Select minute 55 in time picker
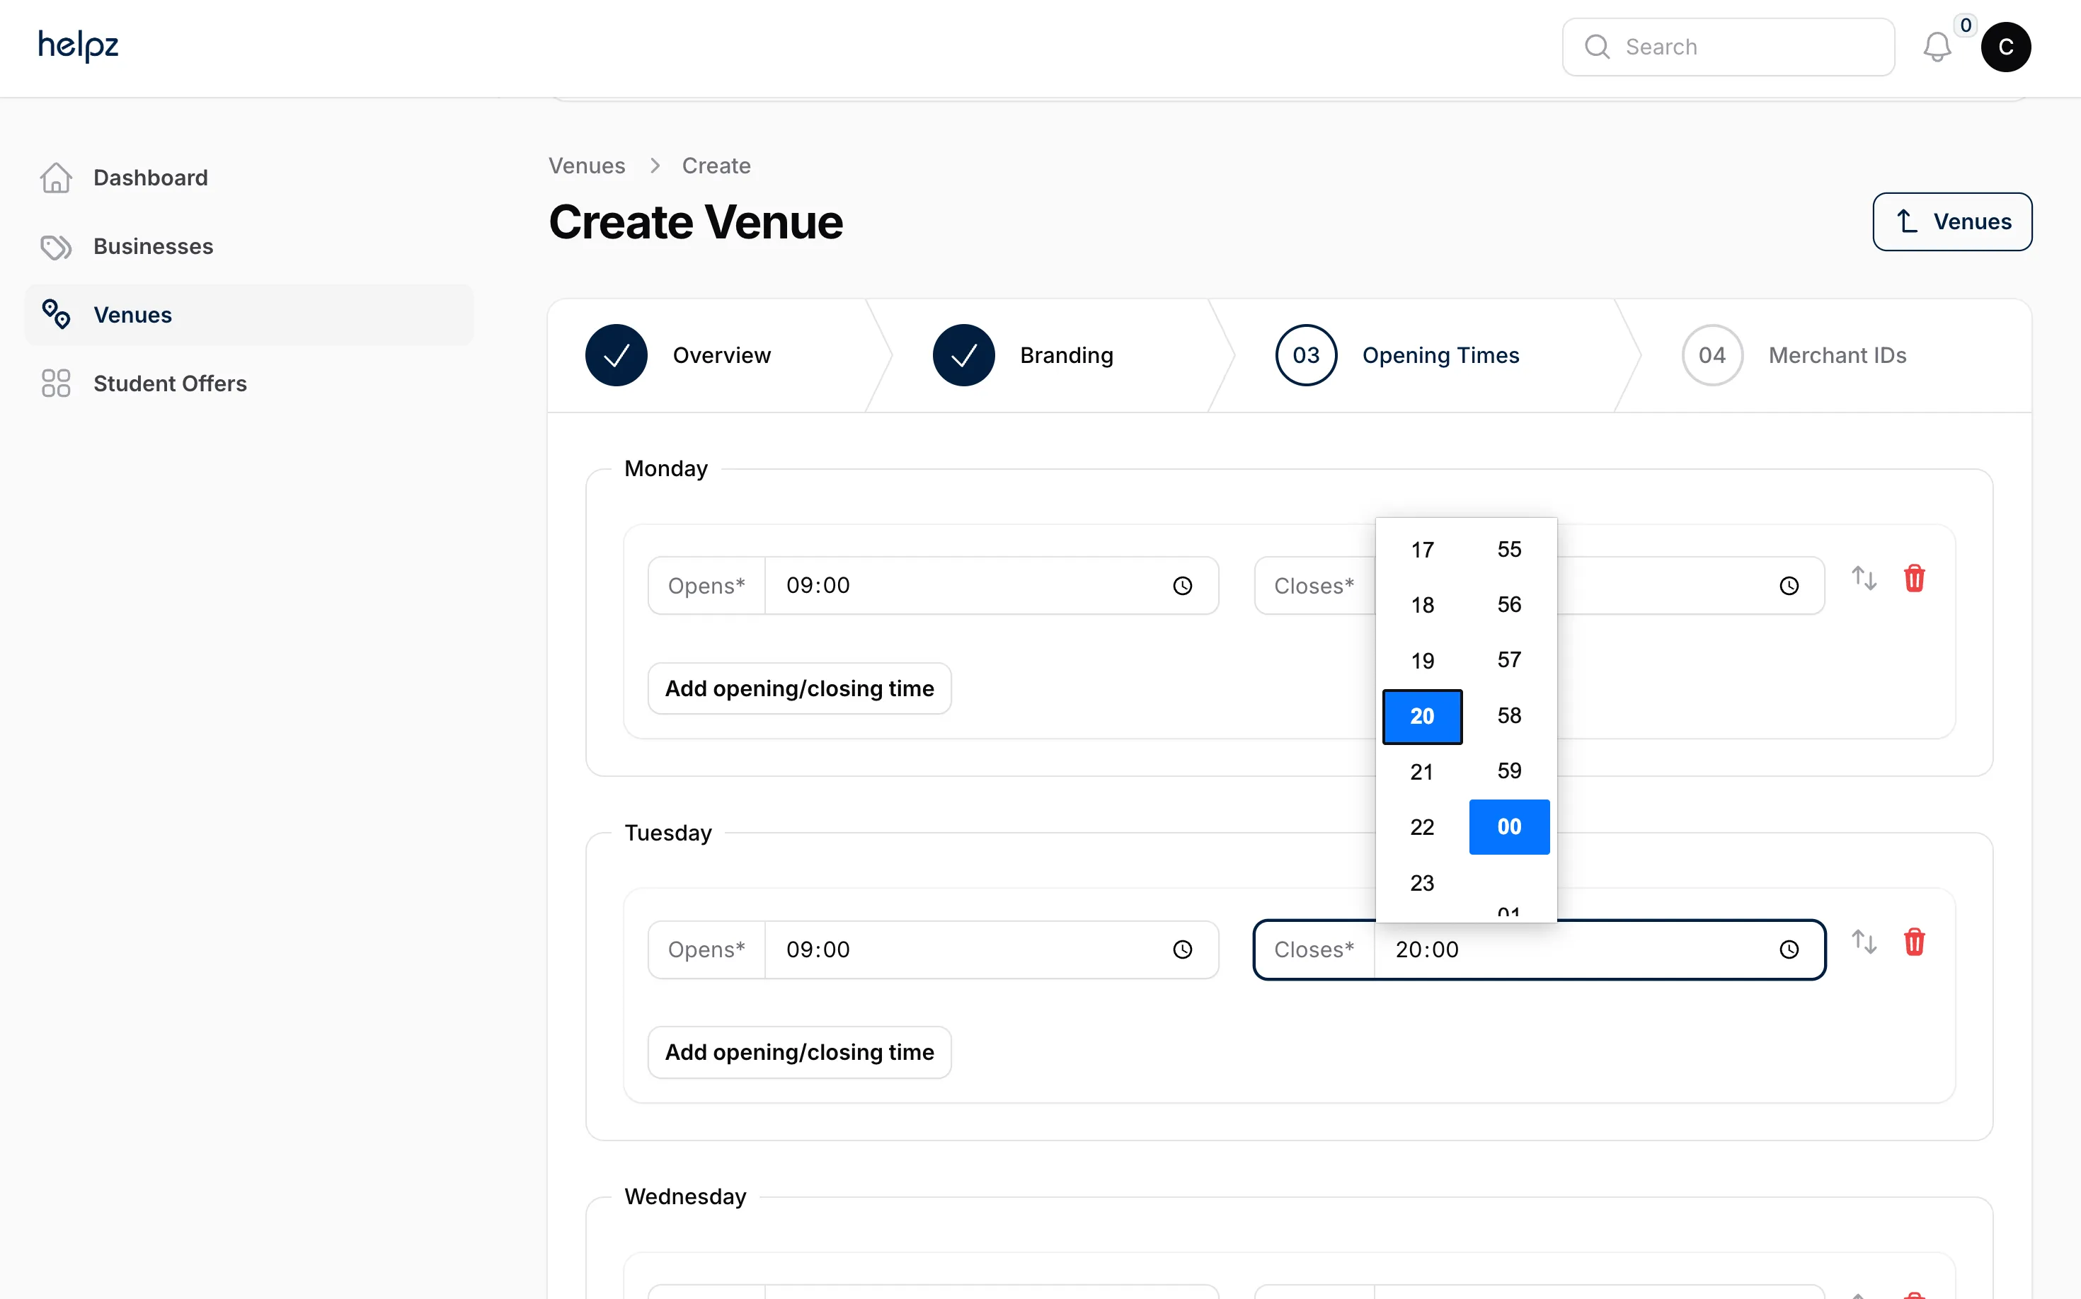Viewport: 2081px width, 1299px height. point(1509,549)
